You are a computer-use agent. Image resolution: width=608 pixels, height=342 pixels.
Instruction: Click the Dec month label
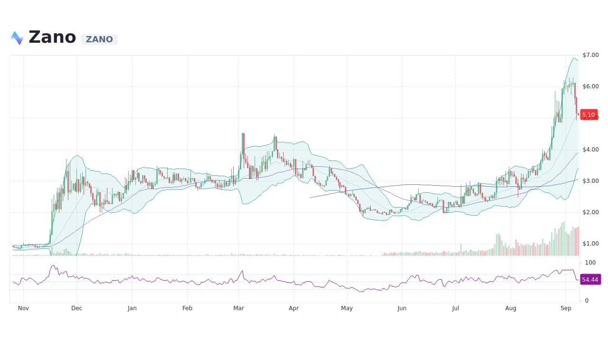(76, 308)
